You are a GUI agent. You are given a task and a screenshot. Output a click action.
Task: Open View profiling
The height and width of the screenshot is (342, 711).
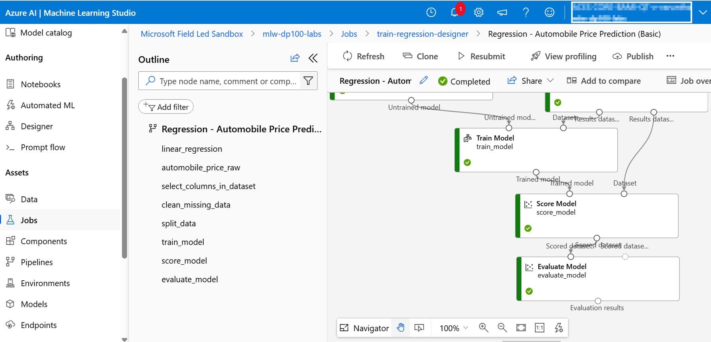click(563, 56)
